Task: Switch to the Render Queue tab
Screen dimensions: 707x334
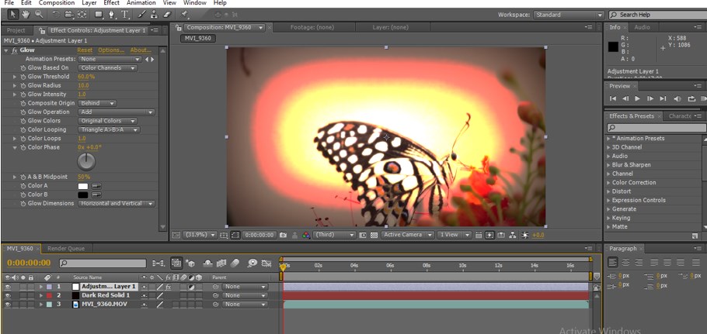Action: pyautogui.click(x=66, y=249)
